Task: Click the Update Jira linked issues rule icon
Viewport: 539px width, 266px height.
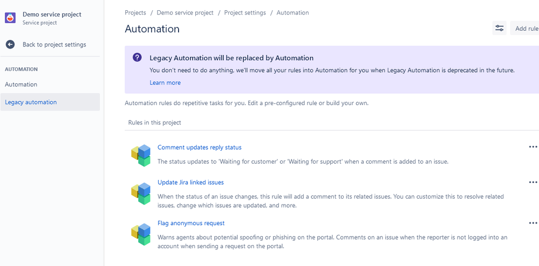Action: click(141, 193)
